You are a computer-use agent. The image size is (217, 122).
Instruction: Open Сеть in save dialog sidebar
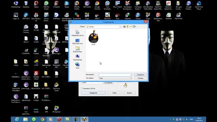[78, 66]
